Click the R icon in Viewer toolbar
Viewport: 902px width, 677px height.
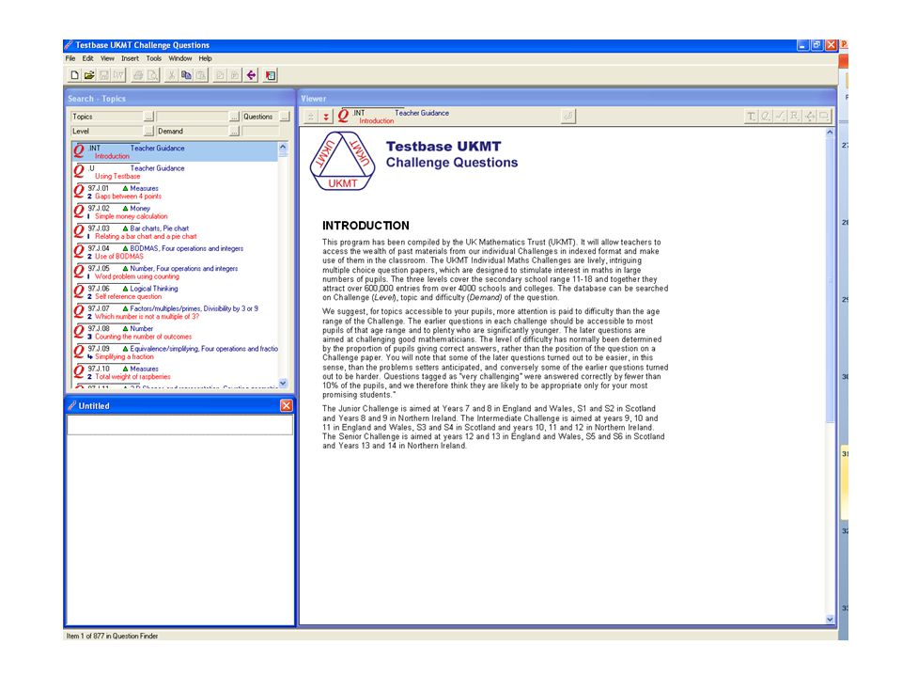point(795,117)
